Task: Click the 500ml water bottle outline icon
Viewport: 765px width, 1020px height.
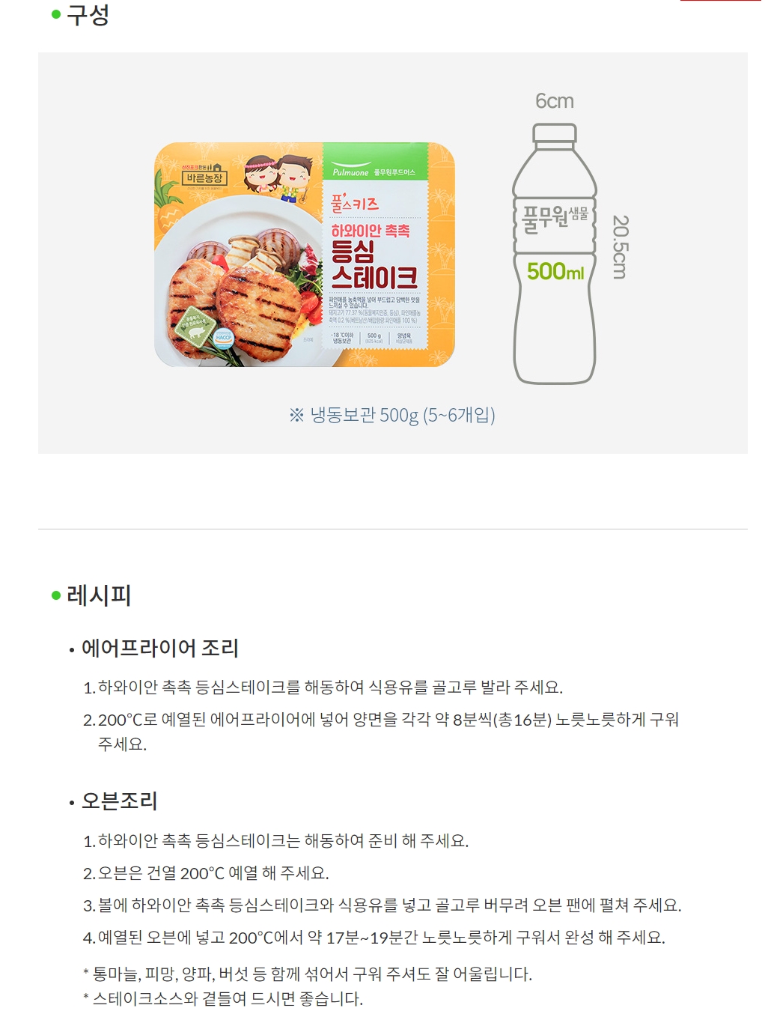Action: tap(555, 254)
